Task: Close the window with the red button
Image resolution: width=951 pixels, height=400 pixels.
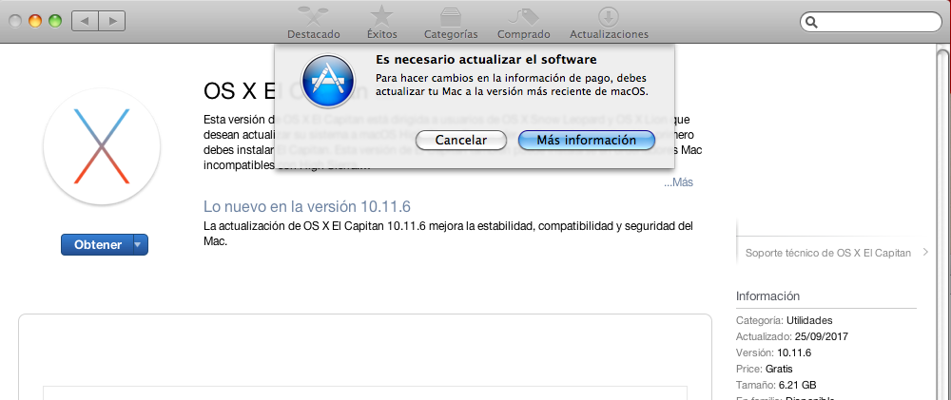Action: [x=15, y=21]
